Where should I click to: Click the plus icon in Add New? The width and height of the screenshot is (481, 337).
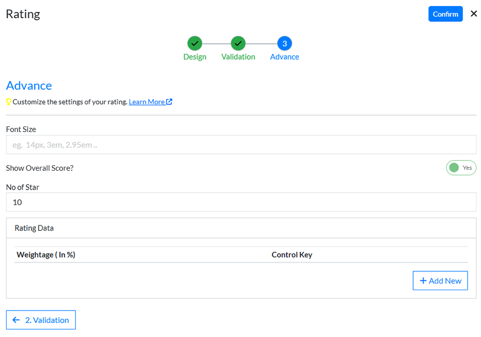[x=423, y=281]
